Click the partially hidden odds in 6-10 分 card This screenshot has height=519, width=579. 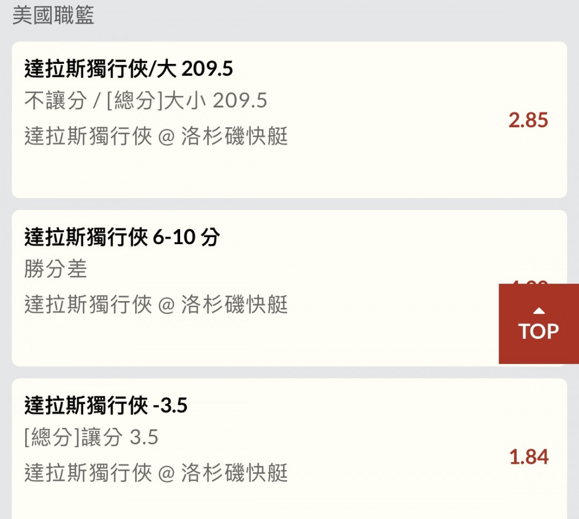tap(529, 282)
